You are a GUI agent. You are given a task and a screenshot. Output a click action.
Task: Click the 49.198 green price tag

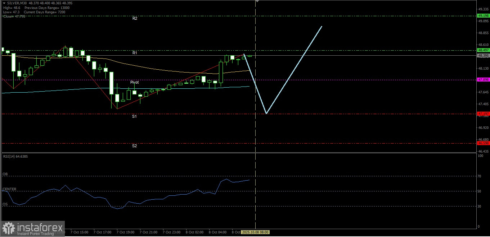482,16
